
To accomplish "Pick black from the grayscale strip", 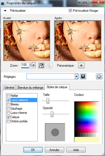I will pos(76,135).
